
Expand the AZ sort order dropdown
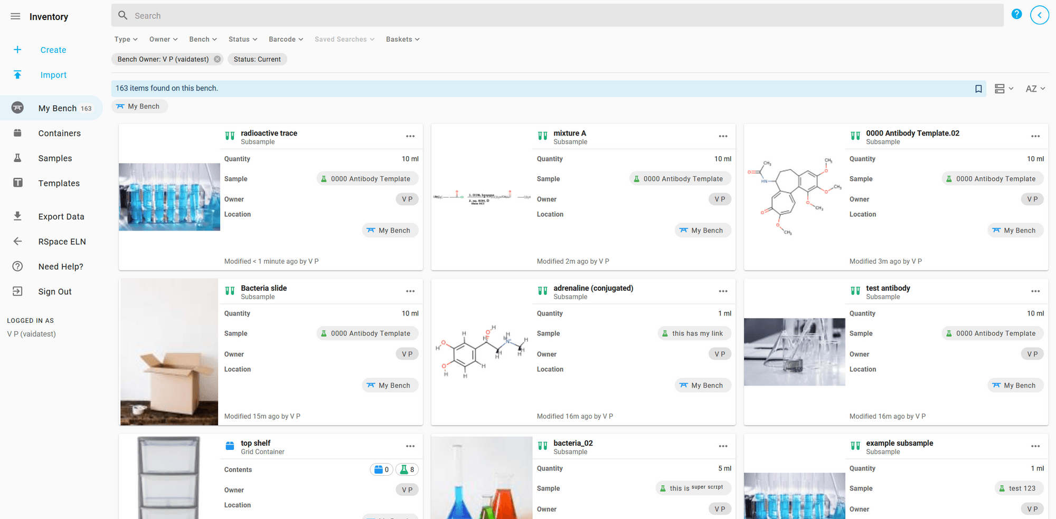click(x=1034, y=88)
